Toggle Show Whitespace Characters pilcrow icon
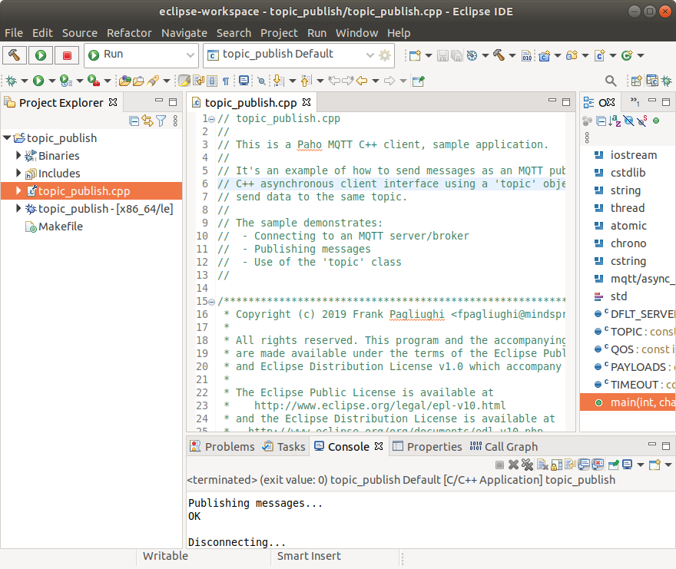This screenshot has height=569, width=676. click(226, 81)
